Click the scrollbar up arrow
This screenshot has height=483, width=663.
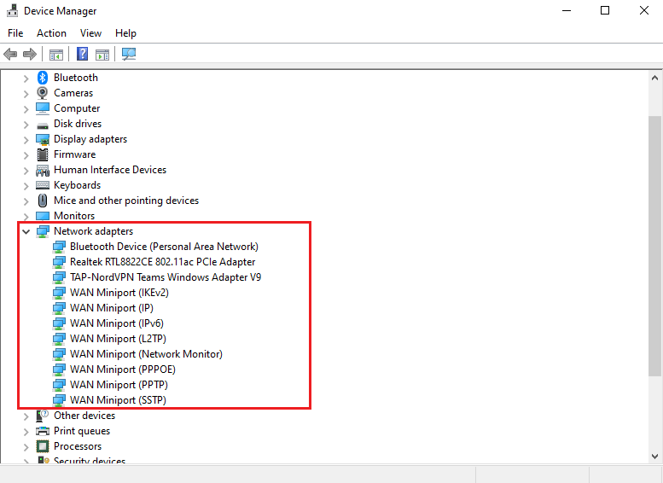point(654,78)
